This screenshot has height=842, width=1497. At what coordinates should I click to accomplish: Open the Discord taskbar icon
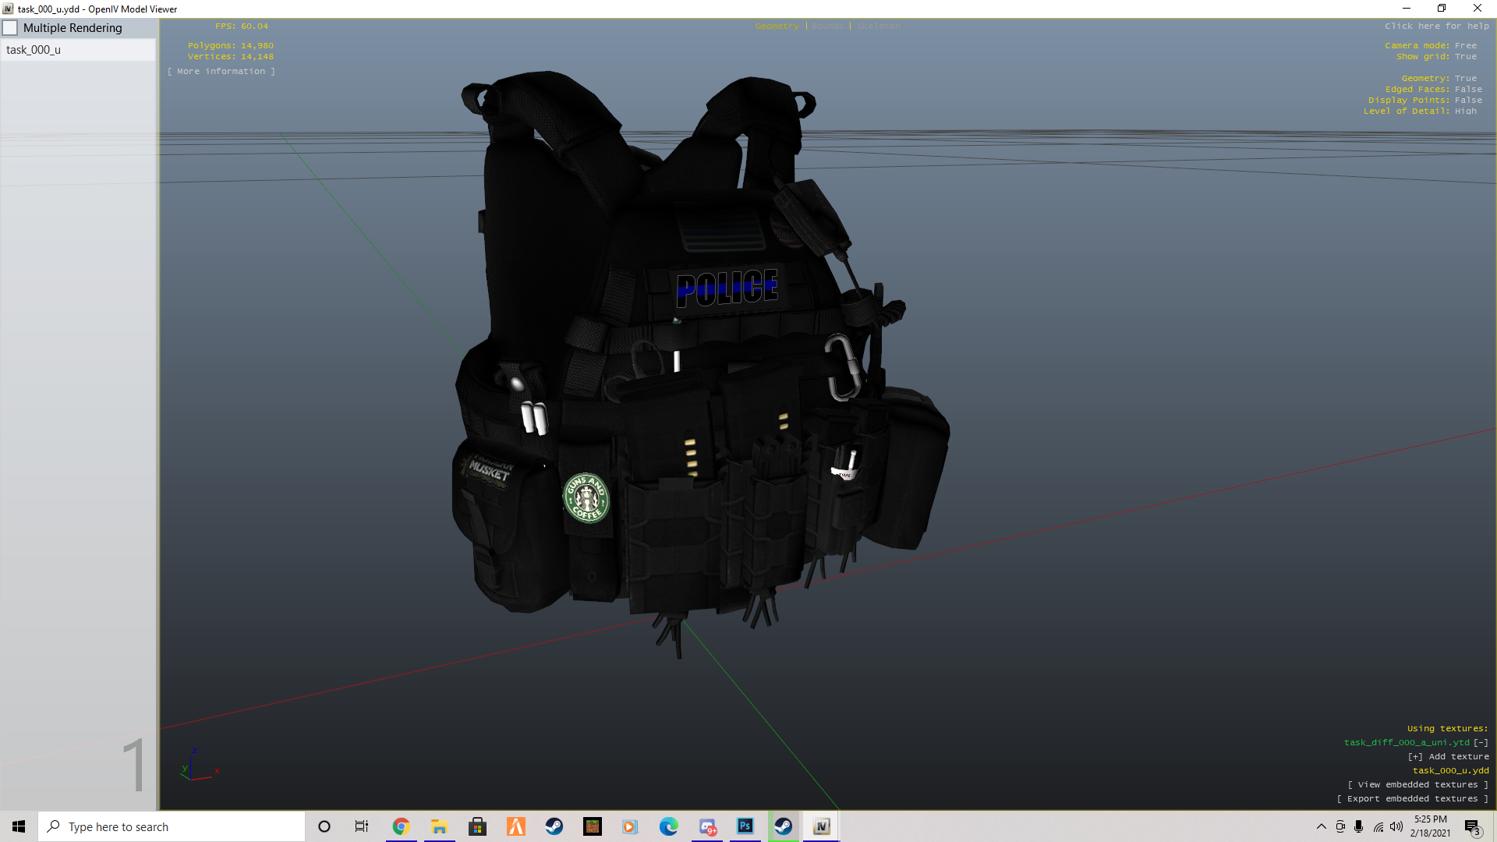707,827
